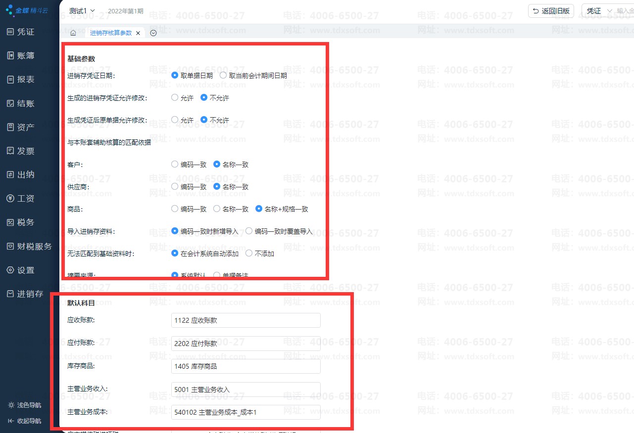Select 编码一致 for 供应商 matching
This screenshot has width=634, height=433.
pyautogui.click(x=189, y=187)
